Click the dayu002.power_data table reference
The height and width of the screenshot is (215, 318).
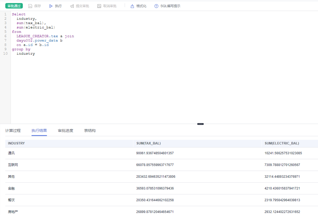37,41
